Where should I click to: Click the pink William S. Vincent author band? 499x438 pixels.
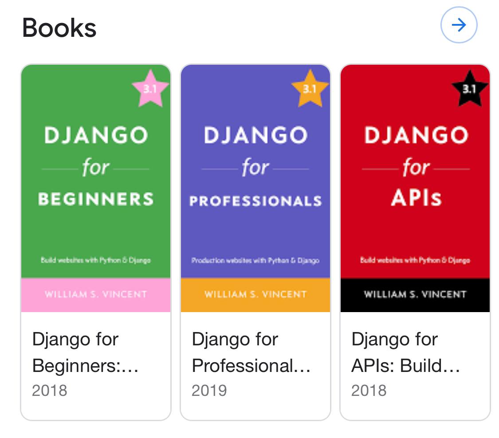[x=96, y=295]
